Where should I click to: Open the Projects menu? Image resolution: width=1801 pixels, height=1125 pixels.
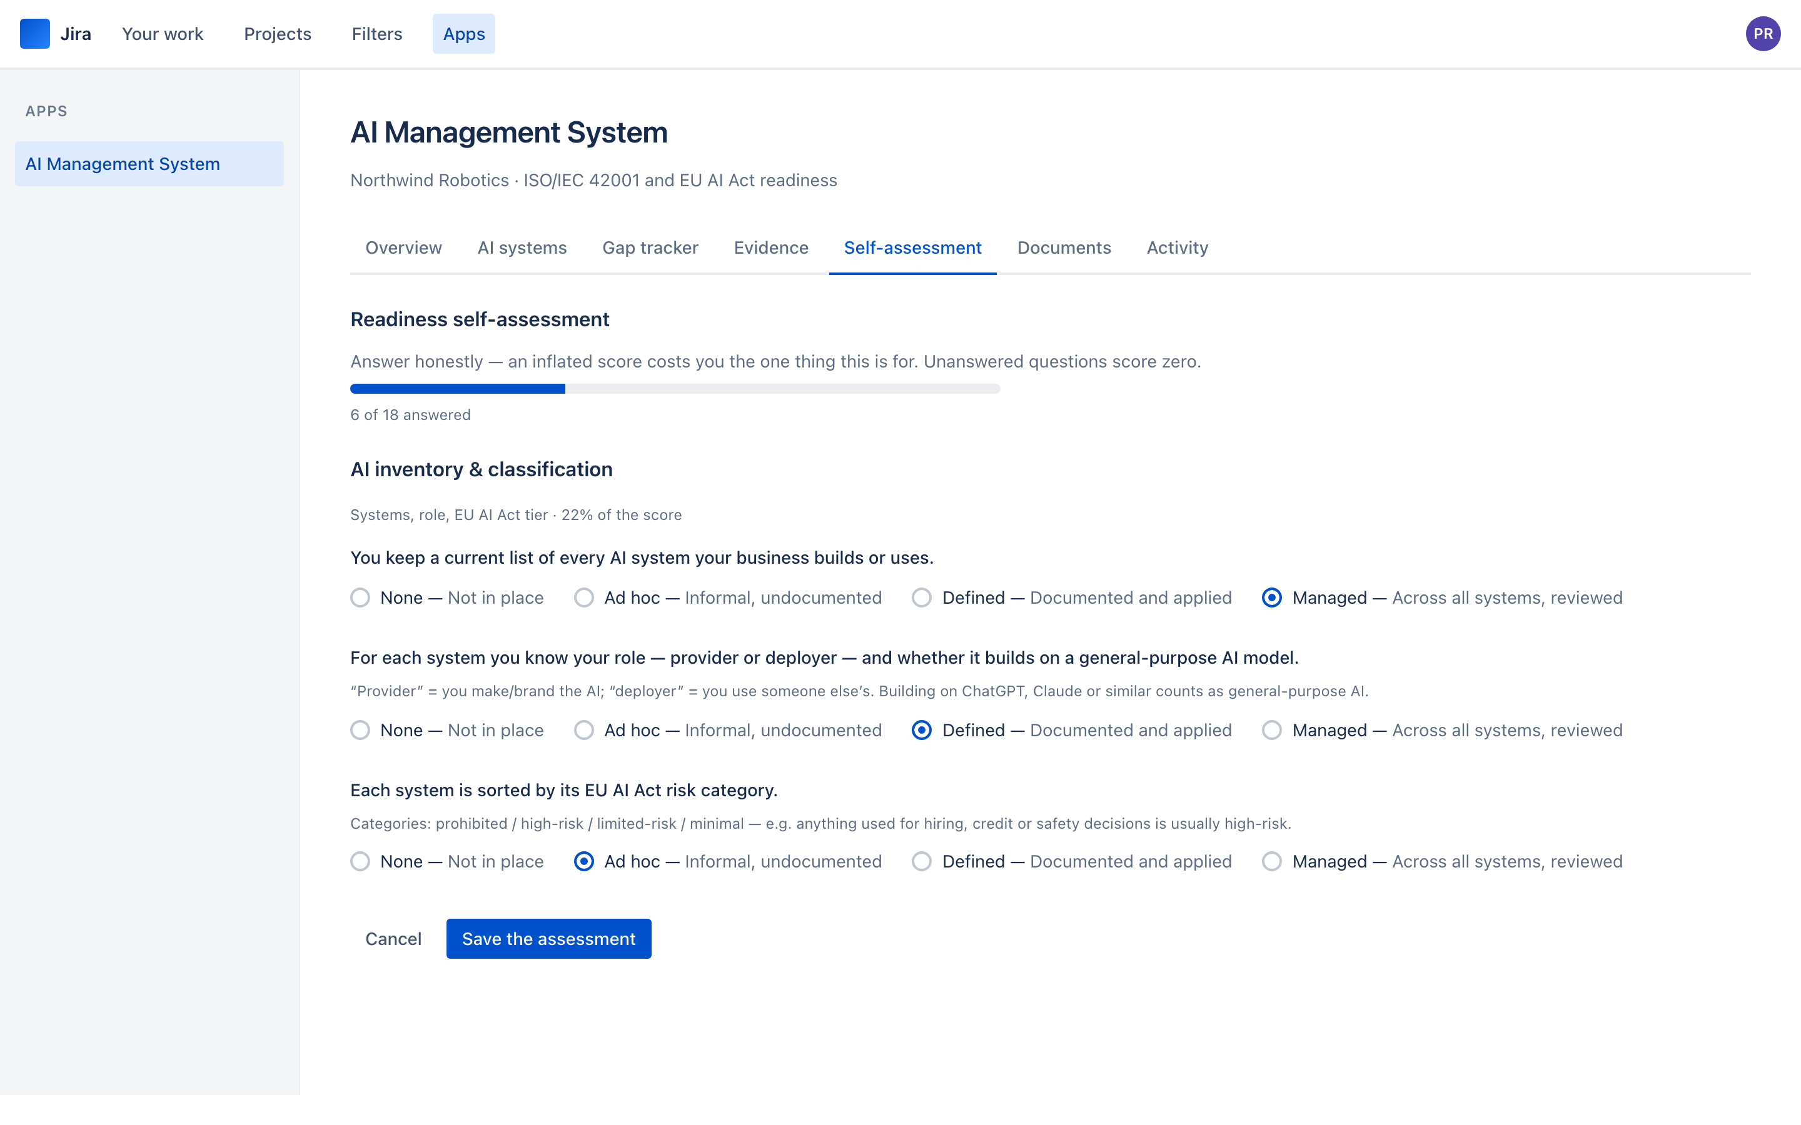click(x=278, y=34)
